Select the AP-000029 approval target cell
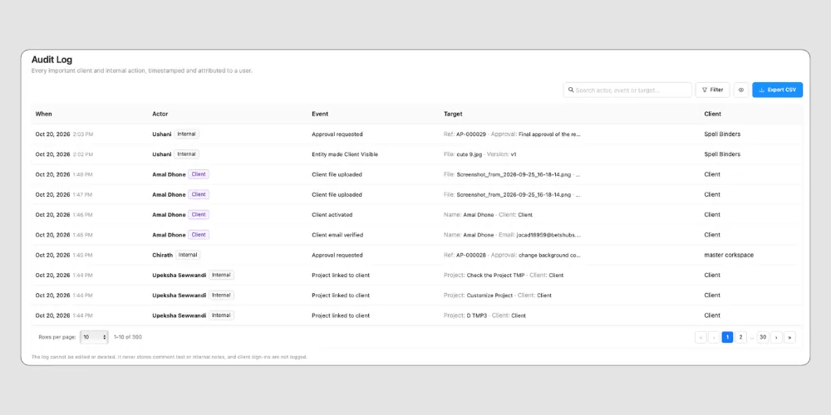Image resolution: width=831 pixels, height=415 pixels. [x=512, y=134]
